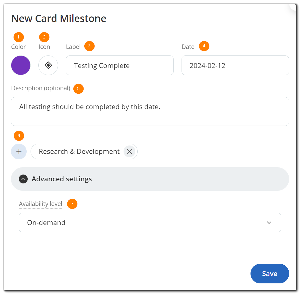
Task: Save the new milestone
Action: tap(270, 273)
